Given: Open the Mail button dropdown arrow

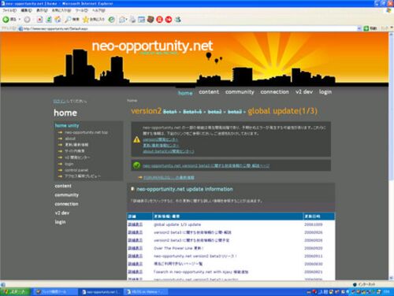Looking at the screenshot, I should [x=127, y=20].
